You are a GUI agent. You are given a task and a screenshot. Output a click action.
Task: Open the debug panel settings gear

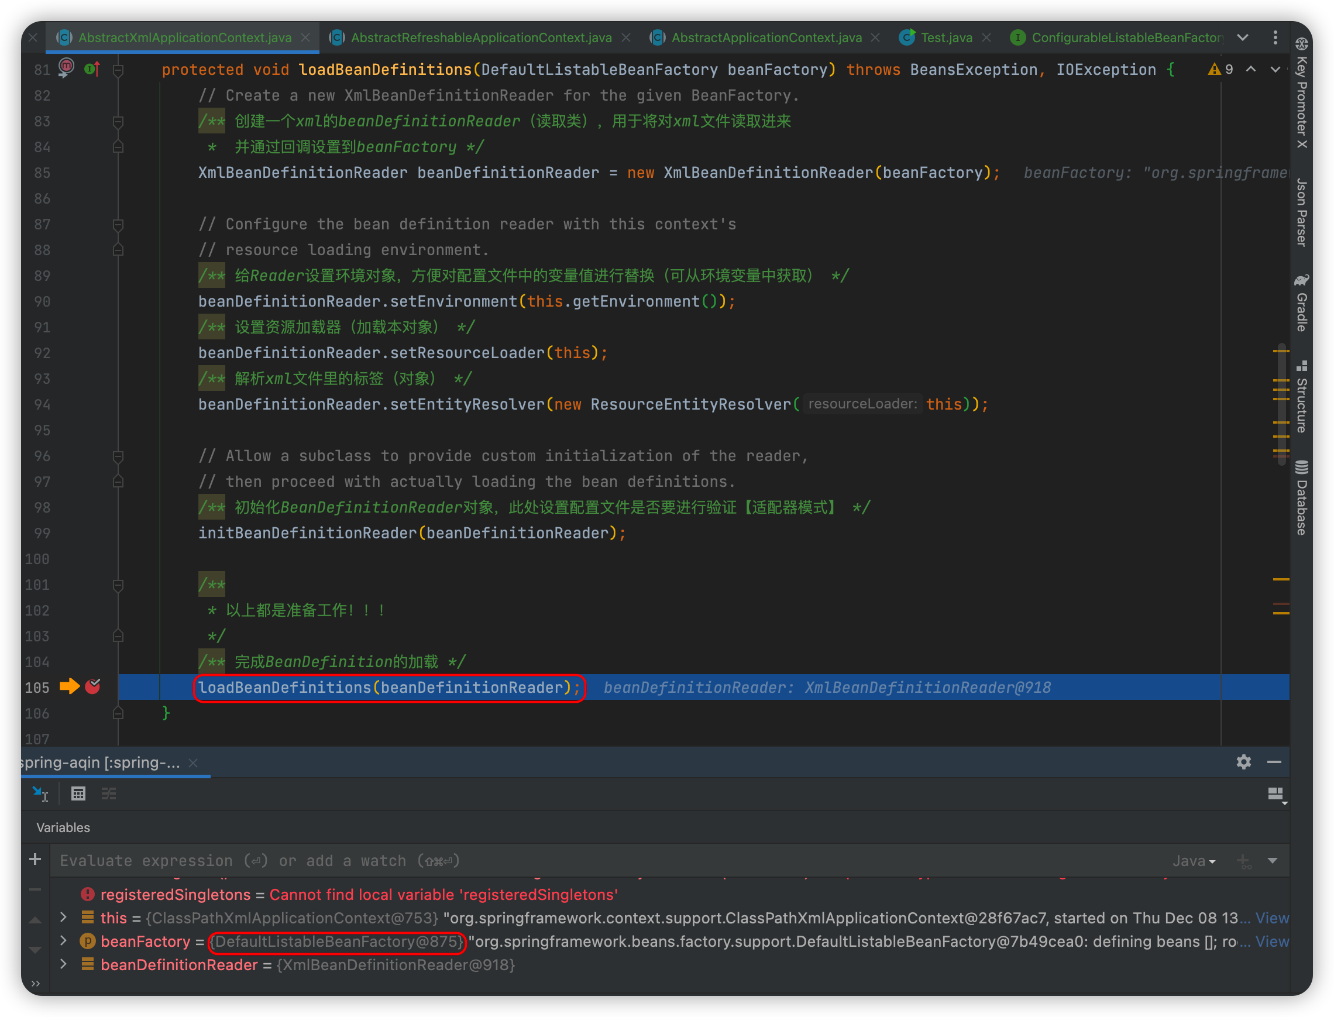(1243, 761)
